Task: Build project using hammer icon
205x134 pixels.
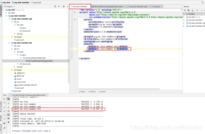Action: coord(202,2)
